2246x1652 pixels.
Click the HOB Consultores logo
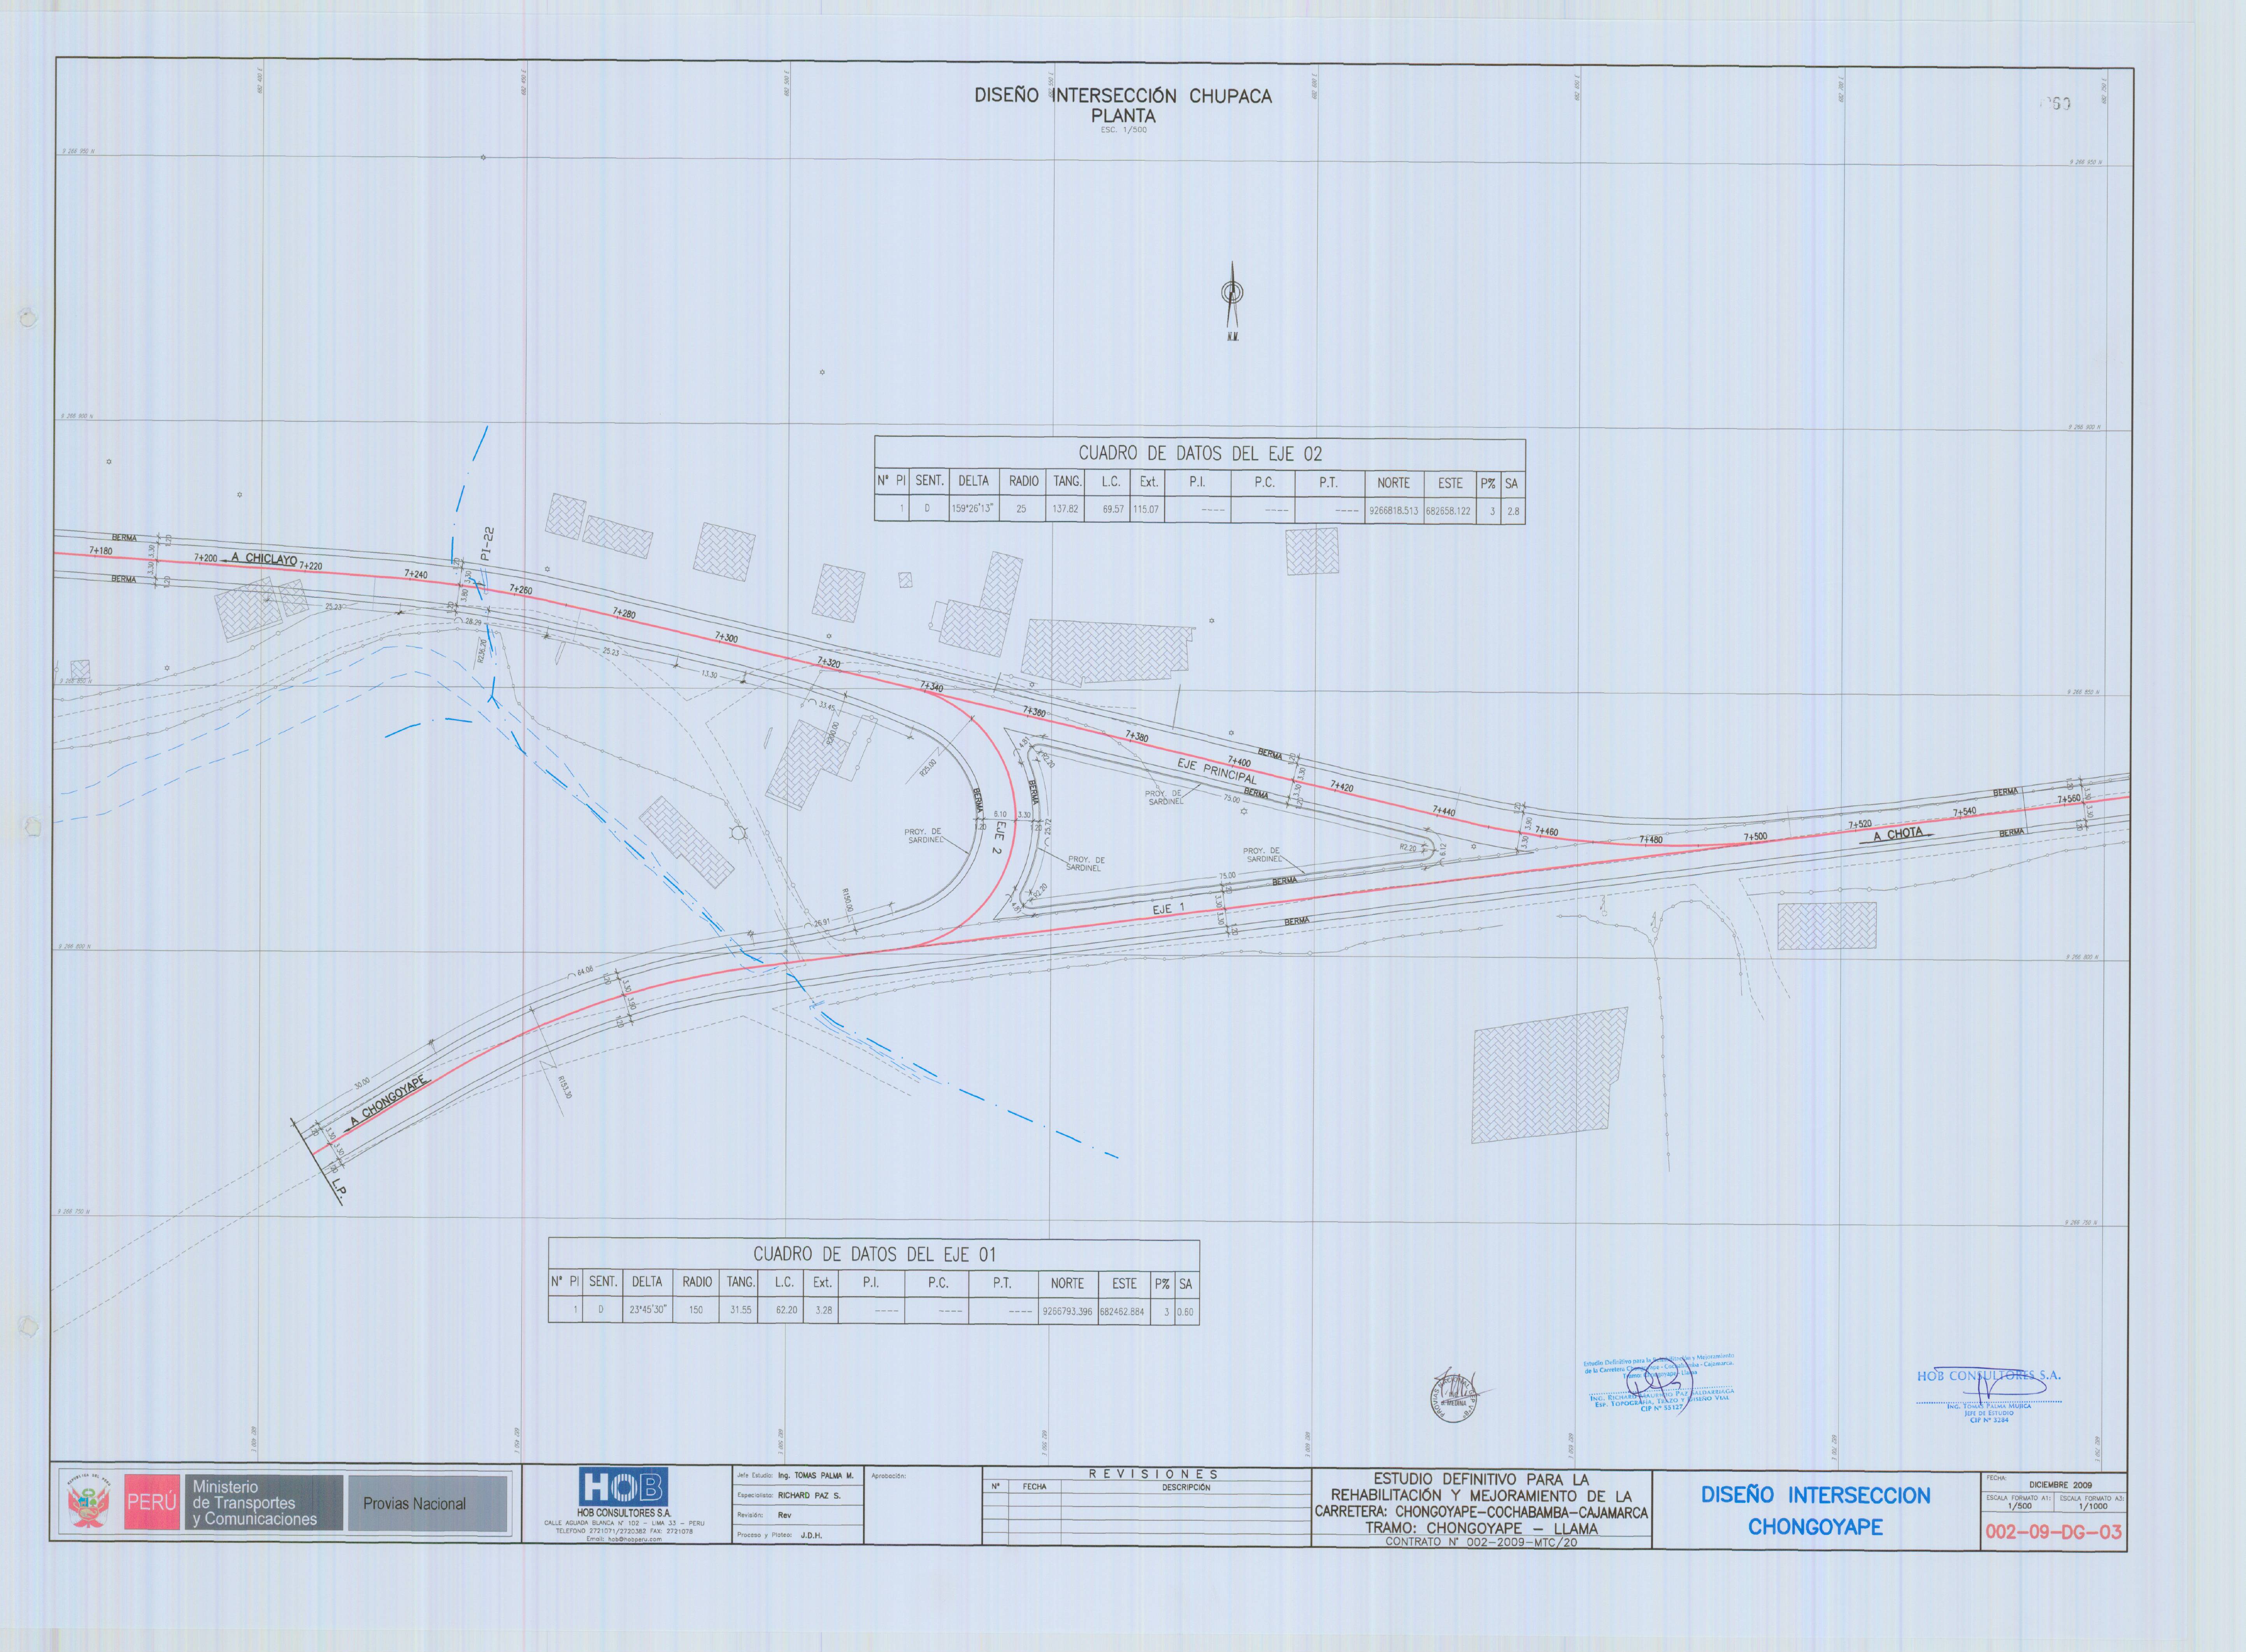[x=623, y=1487]
